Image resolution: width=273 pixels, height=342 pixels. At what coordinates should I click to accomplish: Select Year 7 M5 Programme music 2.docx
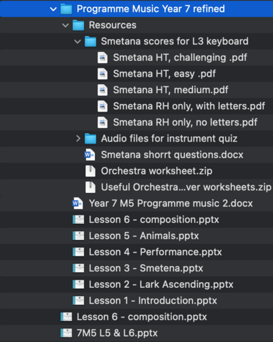point(136,203)
